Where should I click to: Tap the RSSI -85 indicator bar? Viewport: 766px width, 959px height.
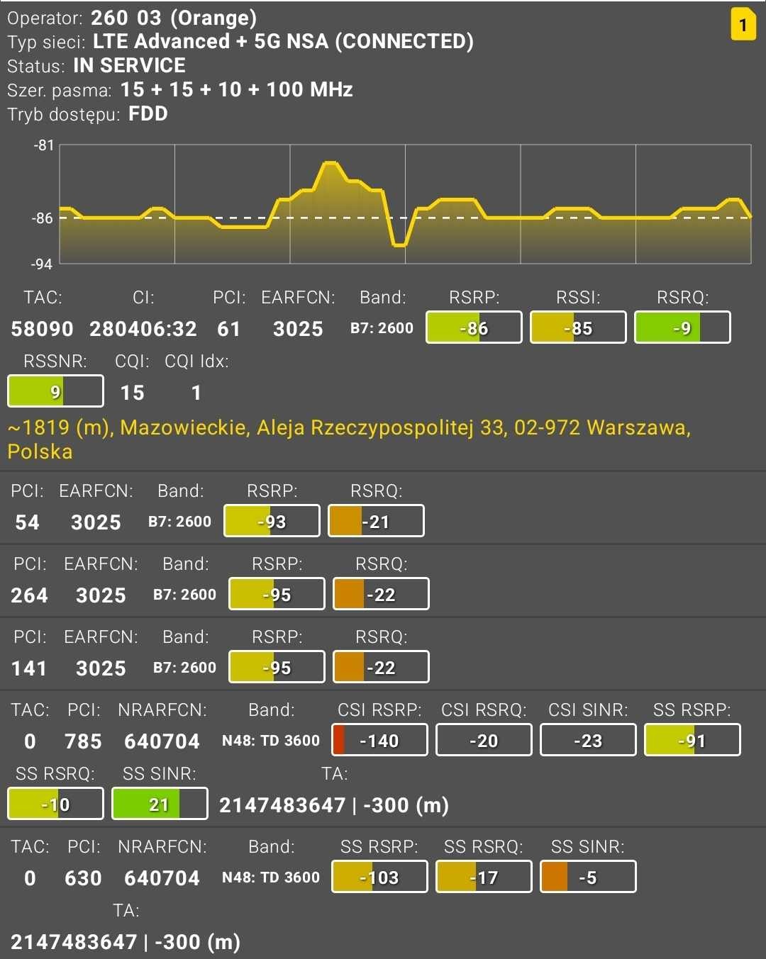click(578, 327)
